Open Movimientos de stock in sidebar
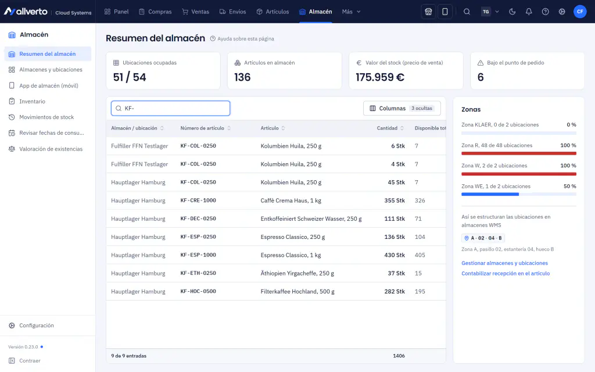Screen dimensions: 595x372 48,117
